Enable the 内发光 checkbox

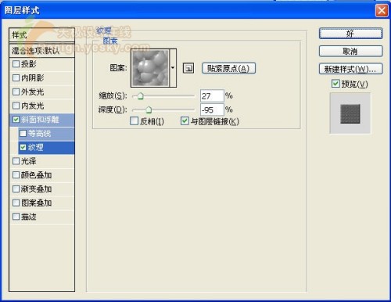pyautogui.click(x=16, y=106)
